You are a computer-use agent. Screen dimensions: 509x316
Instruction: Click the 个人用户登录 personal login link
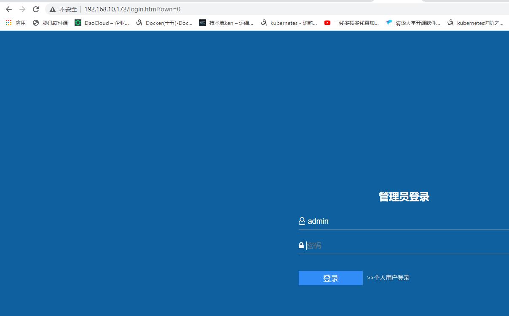tap(388, 278)
